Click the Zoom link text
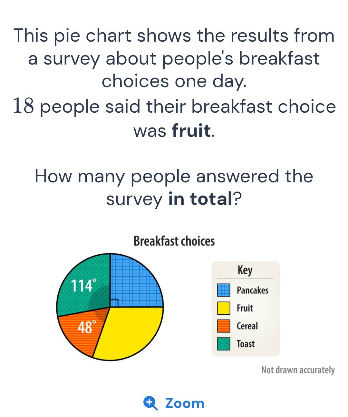 tap(185, 403)
